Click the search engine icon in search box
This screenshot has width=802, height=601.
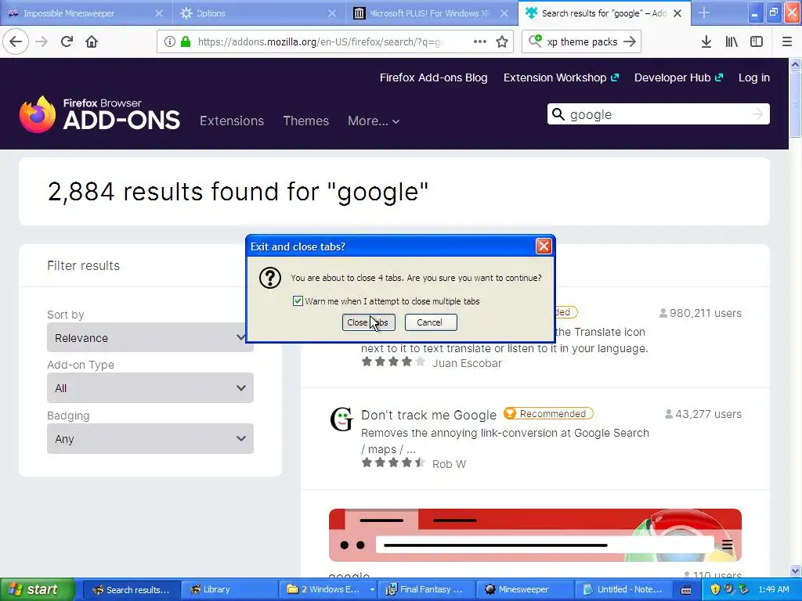[x=535, y=41]
